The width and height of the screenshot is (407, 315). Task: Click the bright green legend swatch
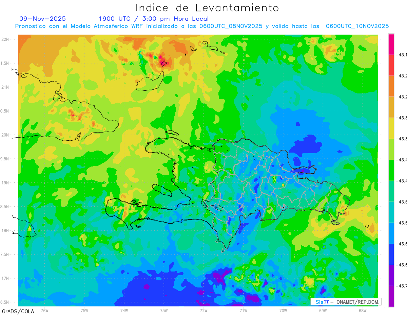click(x=391, y=170)
